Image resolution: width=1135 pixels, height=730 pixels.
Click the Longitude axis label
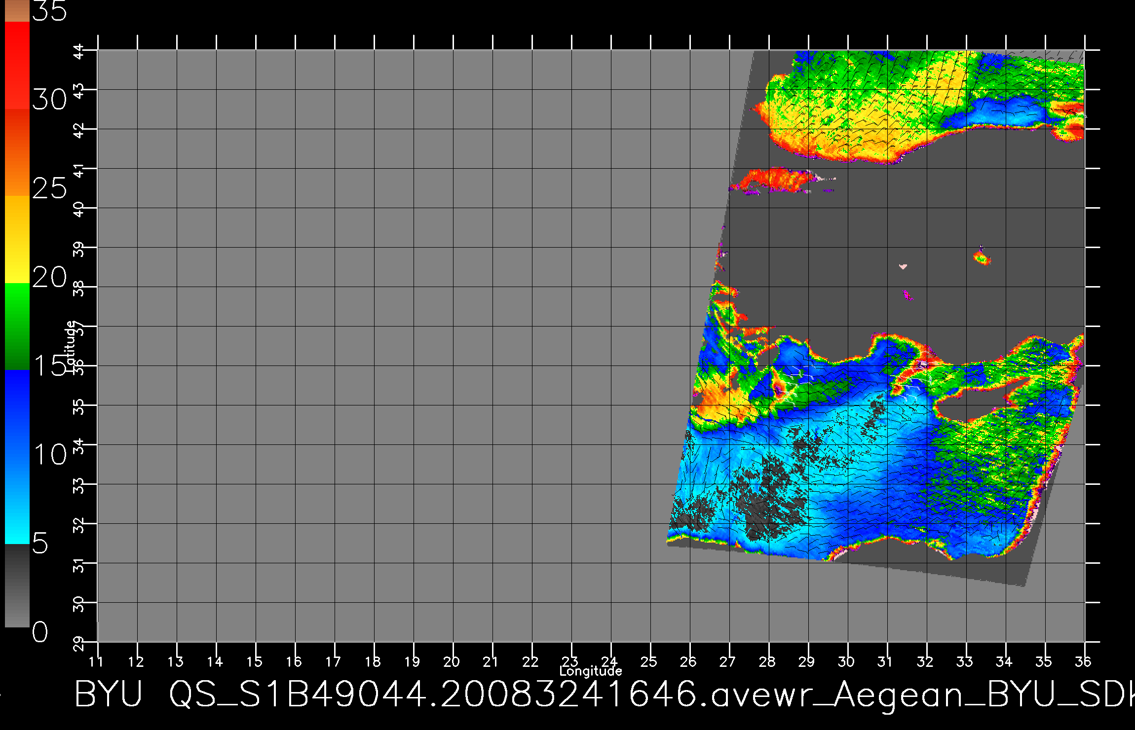tap(591, 671)
